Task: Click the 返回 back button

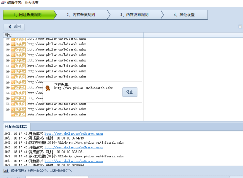Action: 14,27
